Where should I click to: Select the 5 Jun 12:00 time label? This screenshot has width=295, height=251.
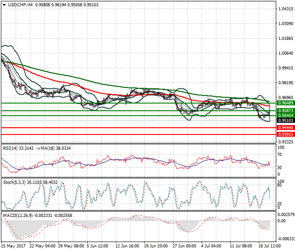tap(97, 246)
